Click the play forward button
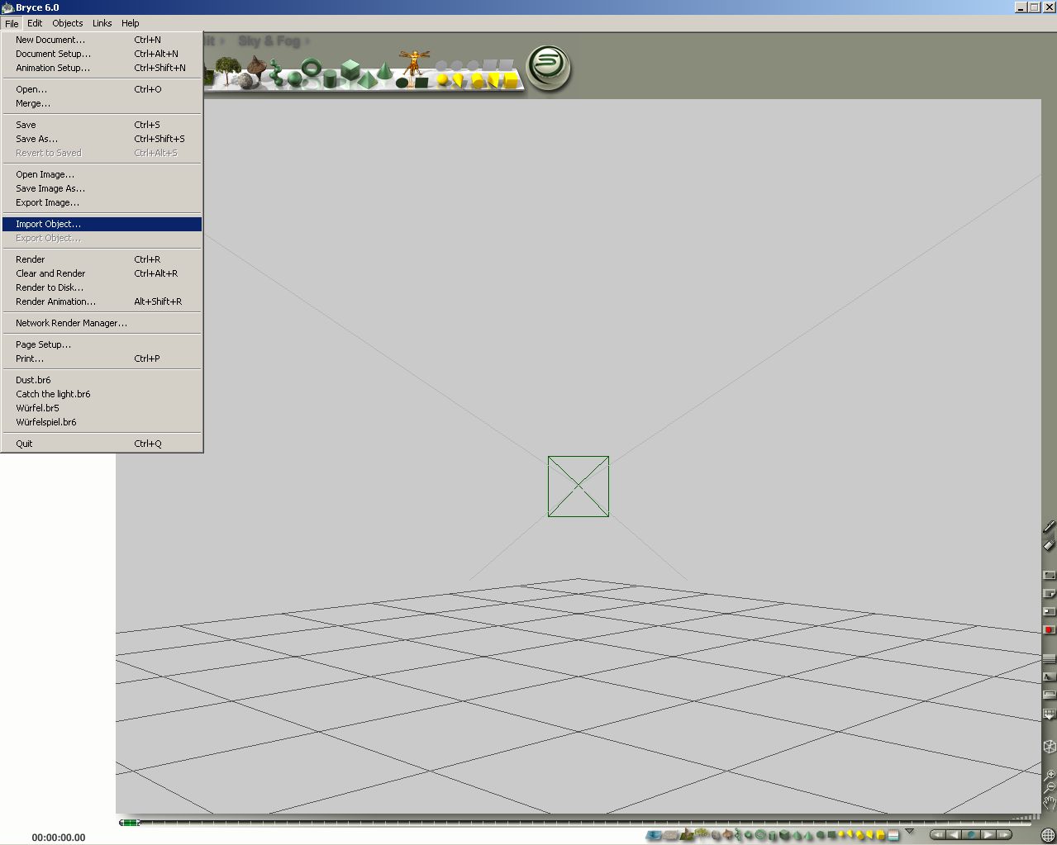Image resolution: width=1057 pixels, height=845 pixels. [x=988, y=835]
